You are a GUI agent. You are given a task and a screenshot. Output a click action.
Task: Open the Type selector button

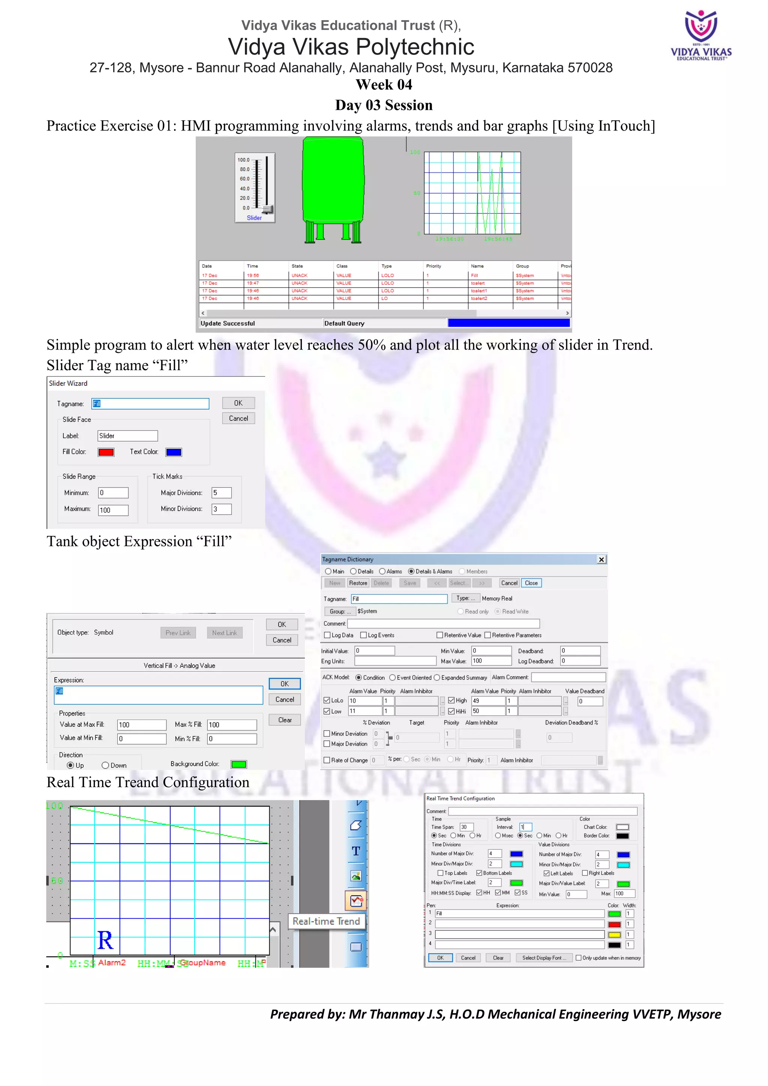[x=465, y=598]
